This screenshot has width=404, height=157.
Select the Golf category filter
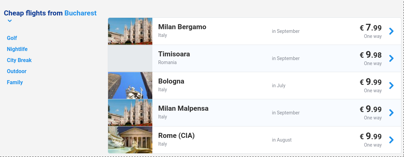point(12,38)
